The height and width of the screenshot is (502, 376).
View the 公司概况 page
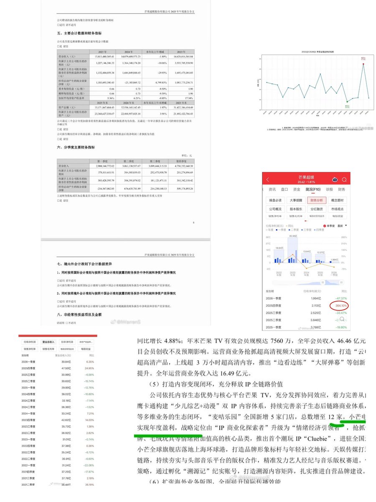(276, 209)
